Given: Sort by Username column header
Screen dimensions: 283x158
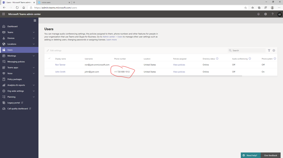Looking at the screenshot, I should pos(89,59).
